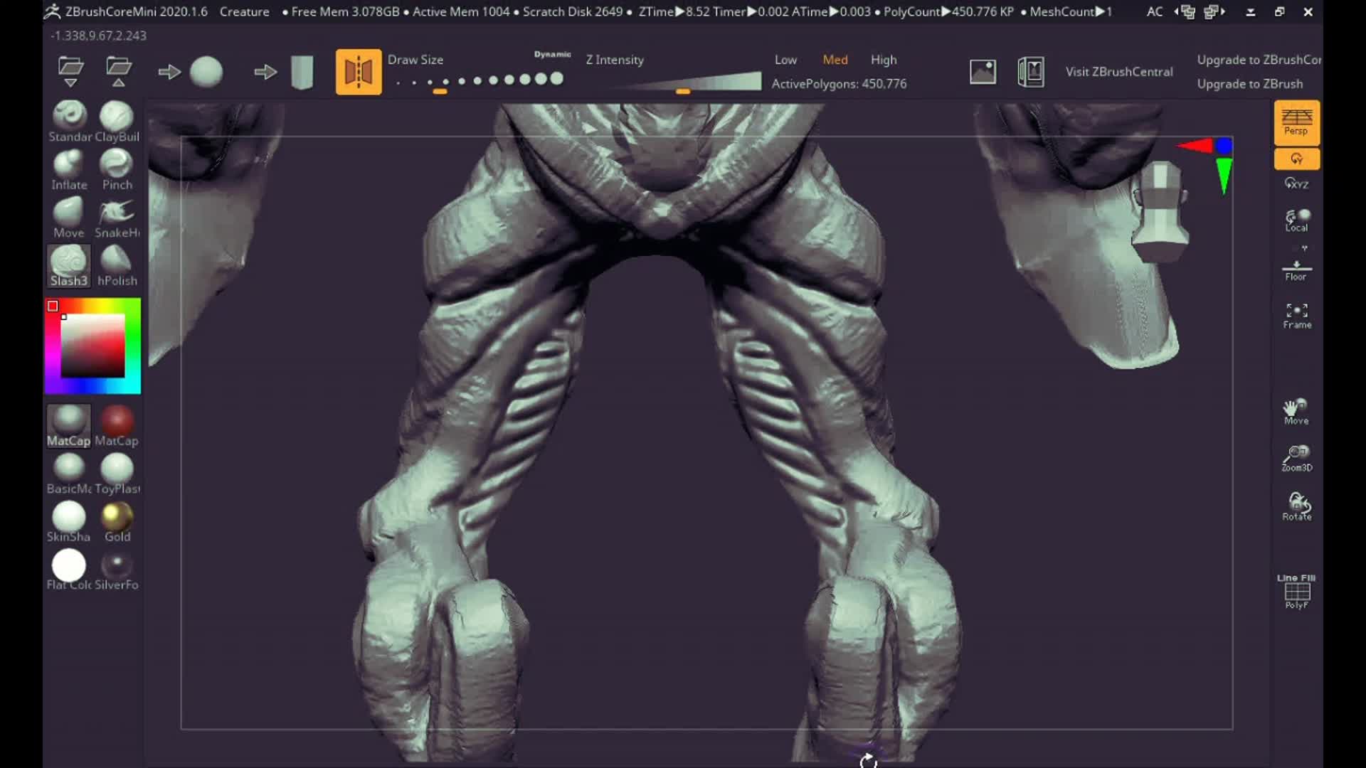Expand the save-file folder menu
Screen dimensions: 1366x768
tap(117, 70)
